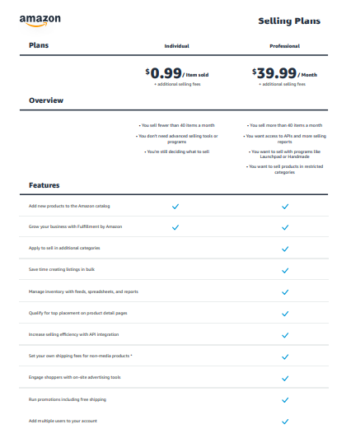Click checkmark for creating listings in bulk
The image size is (351, 438).
285,270
